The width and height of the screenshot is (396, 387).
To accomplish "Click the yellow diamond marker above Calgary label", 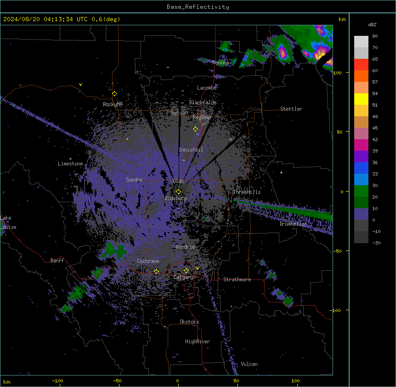I will click(x=186, y=271).
